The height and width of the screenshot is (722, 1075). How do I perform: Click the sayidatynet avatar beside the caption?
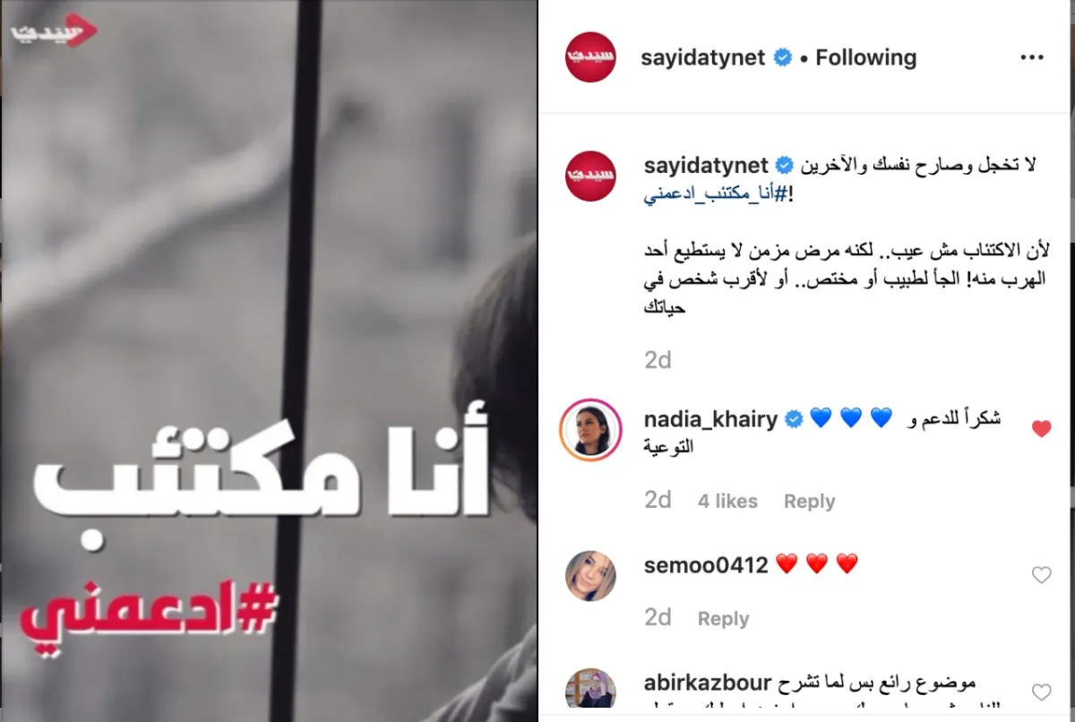(x=590, y=176)
